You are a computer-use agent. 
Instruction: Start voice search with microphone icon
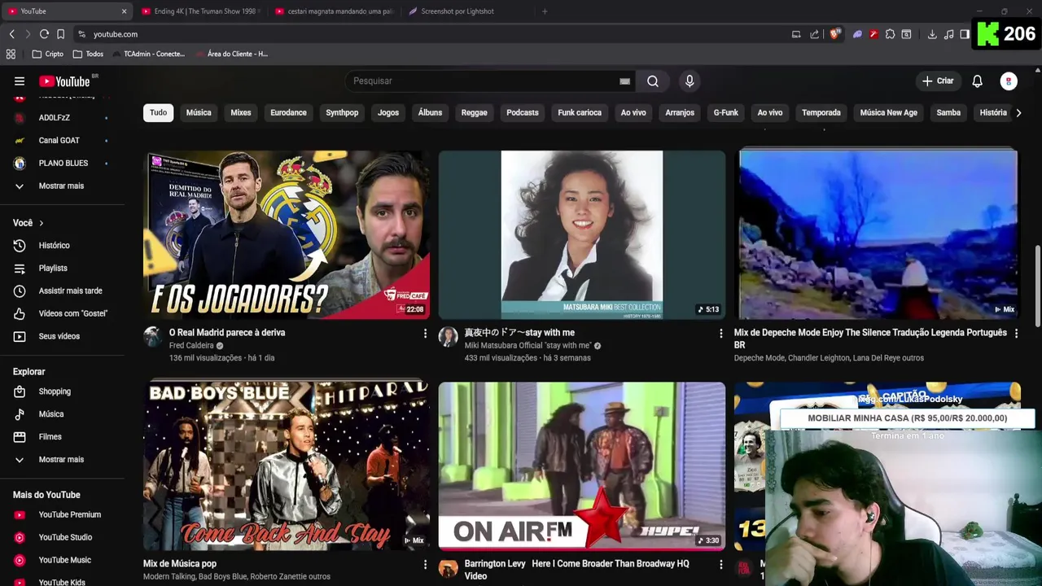click(x=690, y=81)
